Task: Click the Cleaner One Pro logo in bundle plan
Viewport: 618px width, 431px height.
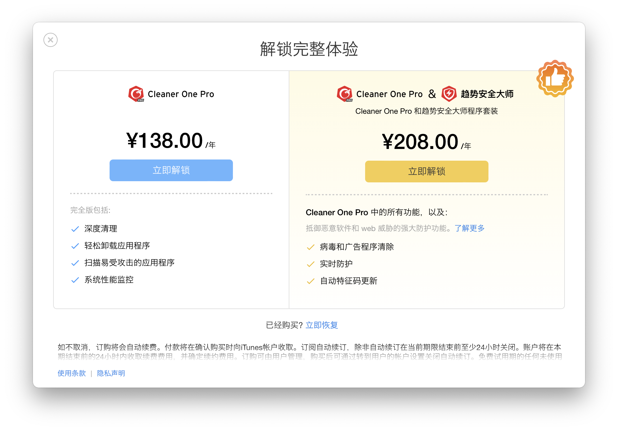Action: (345, 94)
